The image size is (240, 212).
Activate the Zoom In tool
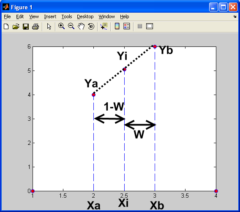point(61,26)
